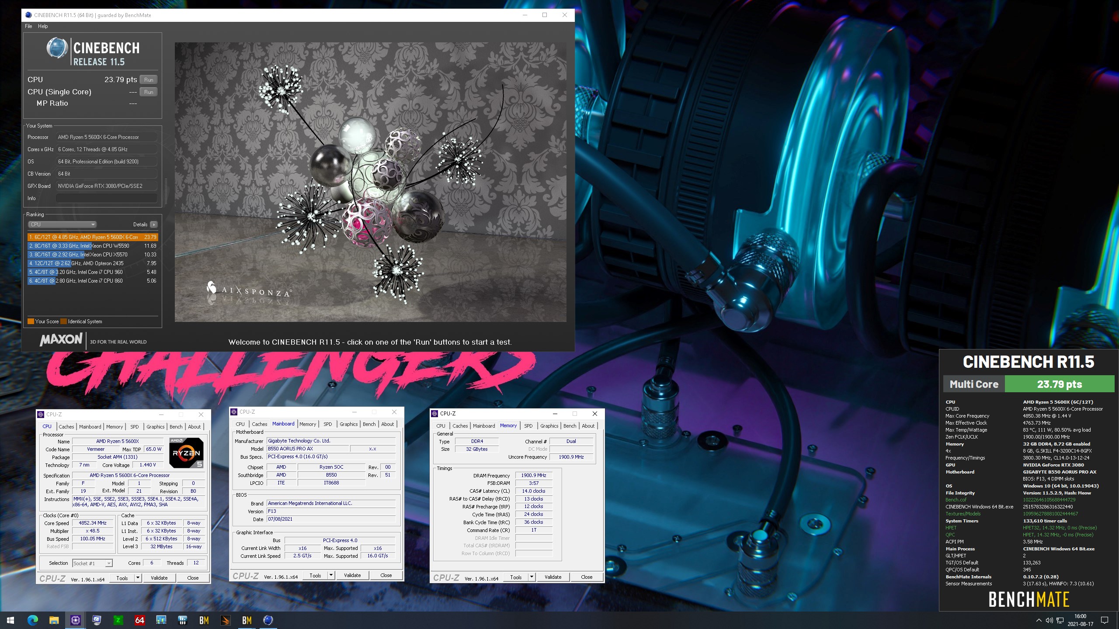The width and height of the screenshot is (1119, 629).
Task: Select the Core i7 CPU 960 ranking row
Action: pos(93,272)
